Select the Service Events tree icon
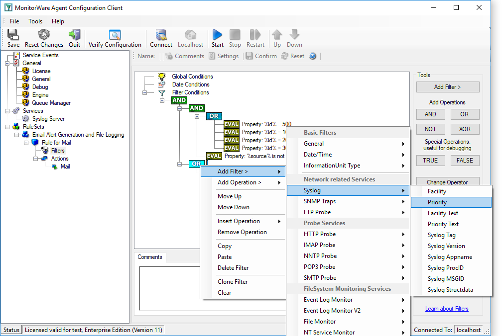The image size is (503, 336). (x=16, y=55)
